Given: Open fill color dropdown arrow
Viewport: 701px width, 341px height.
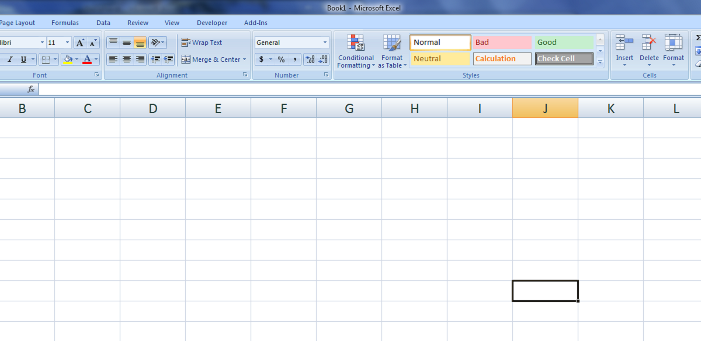Looking at the screenshot, I should (x=77, y=59).
